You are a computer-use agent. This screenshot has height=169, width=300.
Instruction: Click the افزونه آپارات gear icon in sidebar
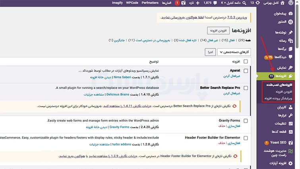(290, 163)
